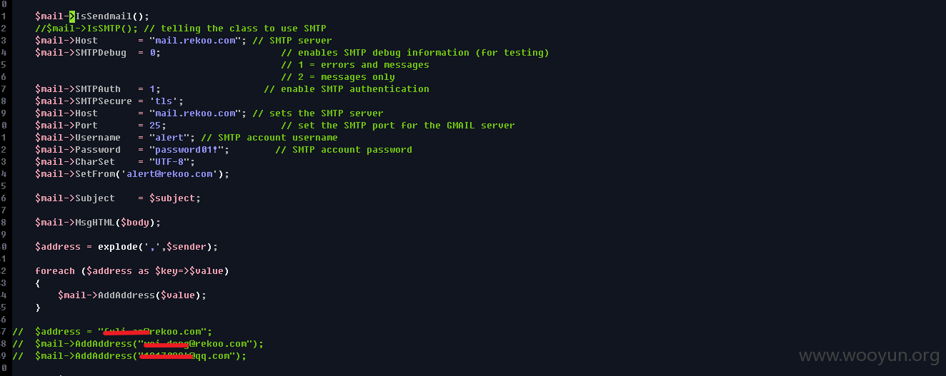Click the Port value 25
This screenshot has height=376, width=946.
point(155,126)
